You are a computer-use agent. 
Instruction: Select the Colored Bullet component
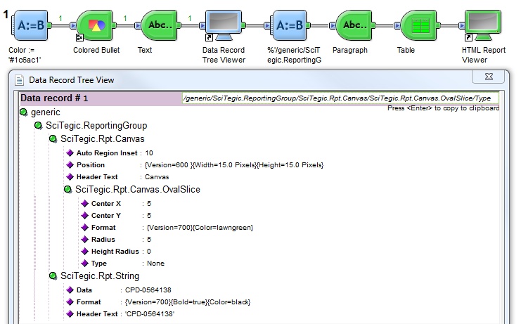click(x=96, y=25)
